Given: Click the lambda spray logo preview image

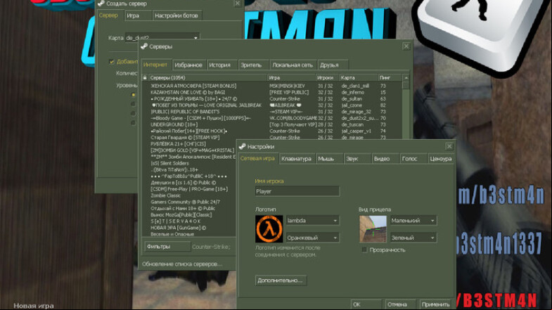Looking at the screenshot, I should point(269,229).
